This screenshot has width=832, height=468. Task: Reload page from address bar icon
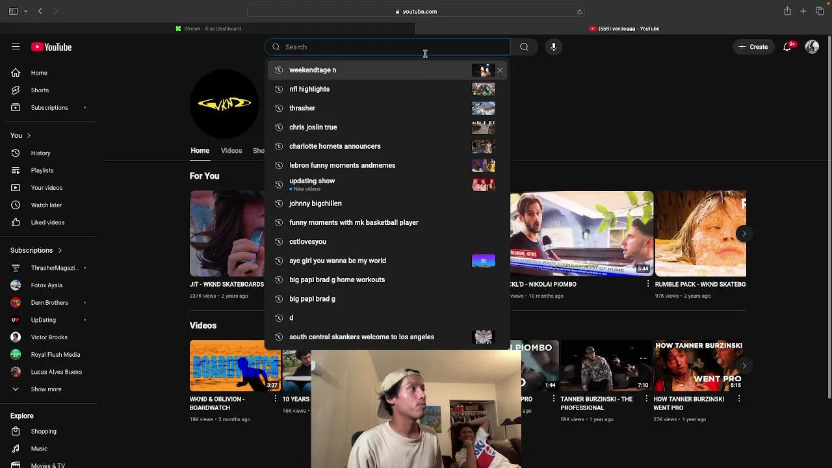pos(579,12)
